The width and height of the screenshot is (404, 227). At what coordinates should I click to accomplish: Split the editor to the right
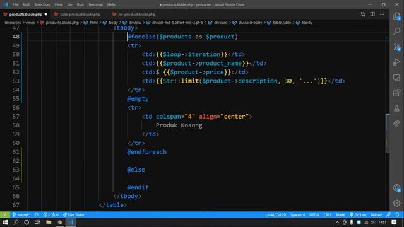click(372, 15)
